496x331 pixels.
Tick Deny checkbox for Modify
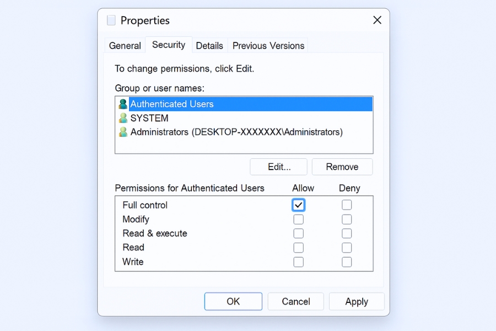347,220
